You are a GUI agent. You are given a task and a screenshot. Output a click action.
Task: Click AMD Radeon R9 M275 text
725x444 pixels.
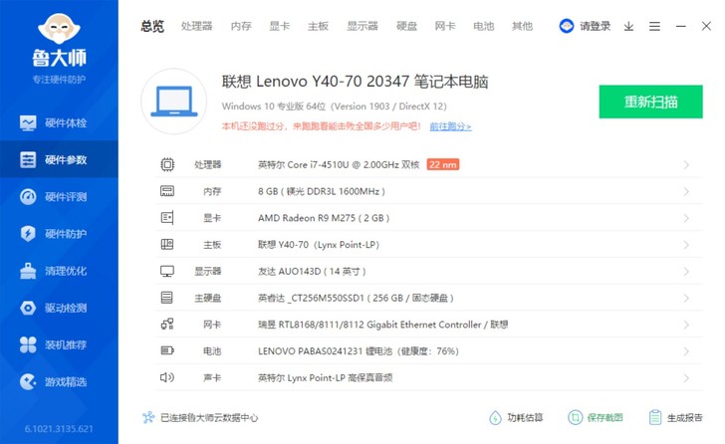click(x=324, y=218)
